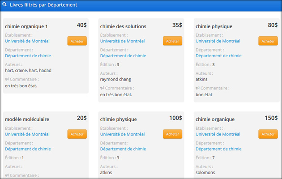The width and height of the screenshot is (282, 179).
Task: Buy the chimie organique 1 book at 40$
Action: click(77, 41)
